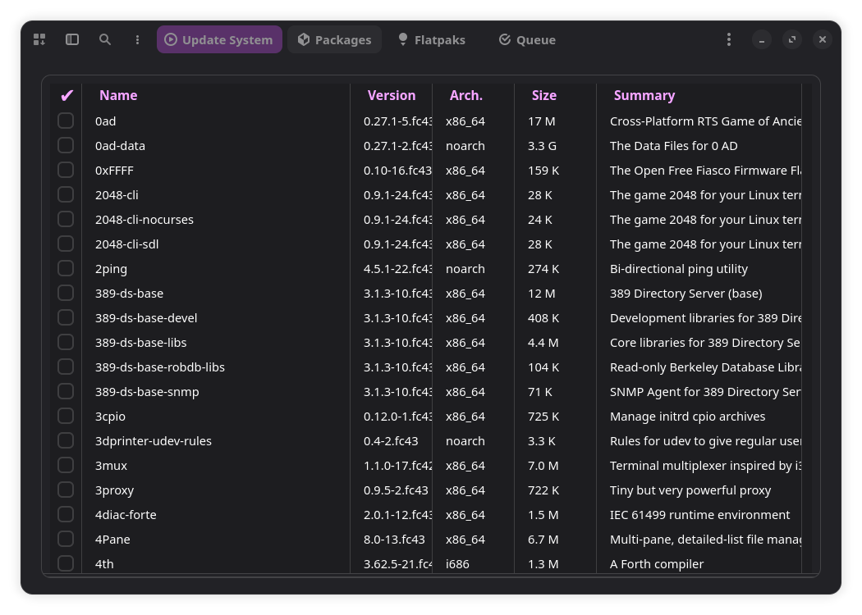Click the select-all checkmark column header
Screen dimensions: 862x615
[66, 96]
